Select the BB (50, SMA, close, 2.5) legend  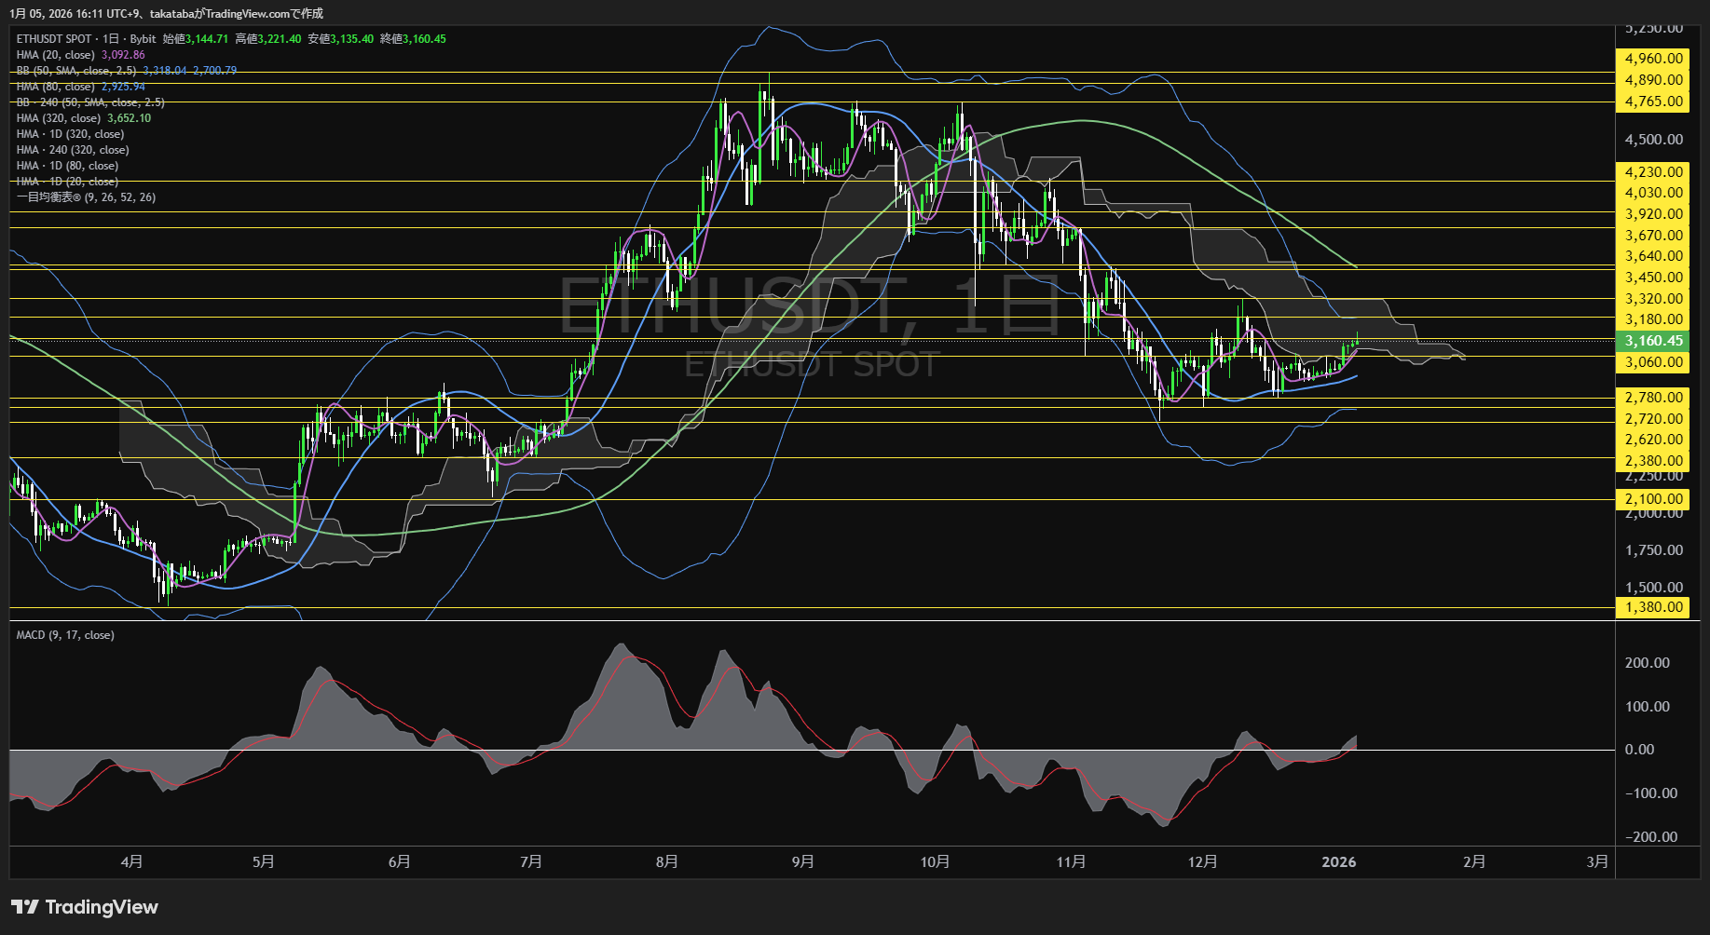coord(76,71)
